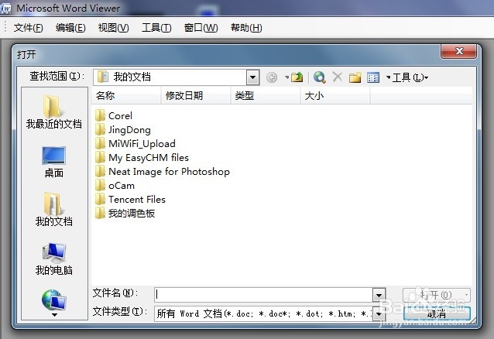Go up one folder level icon

pos(297,77)
